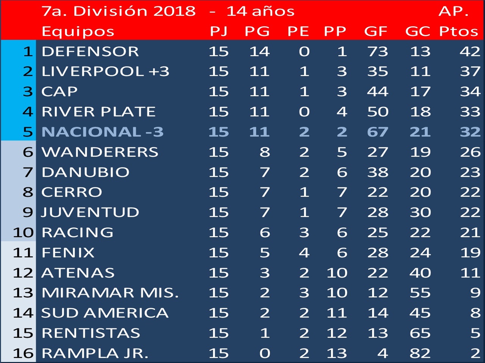
Task: Select the PJ column header
Action: click(x=219, y=31)
